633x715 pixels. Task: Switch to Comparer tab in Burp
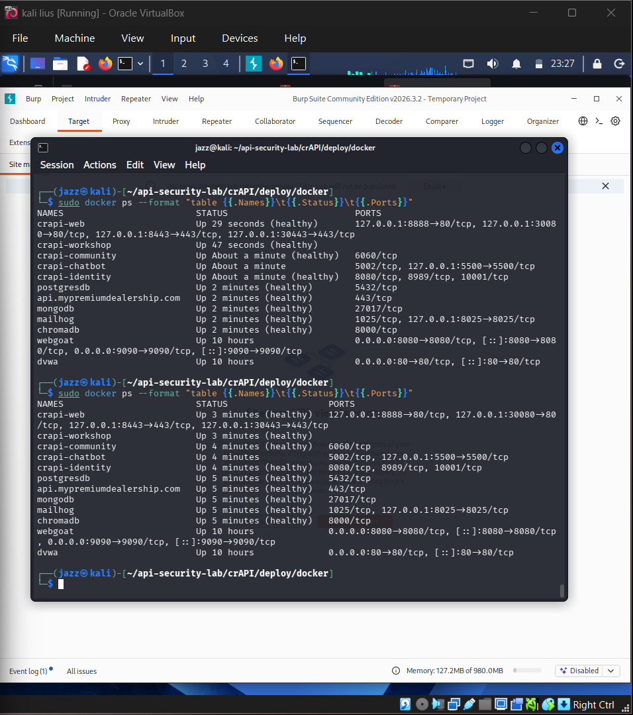pyautogui.click(x=442, y=121)
